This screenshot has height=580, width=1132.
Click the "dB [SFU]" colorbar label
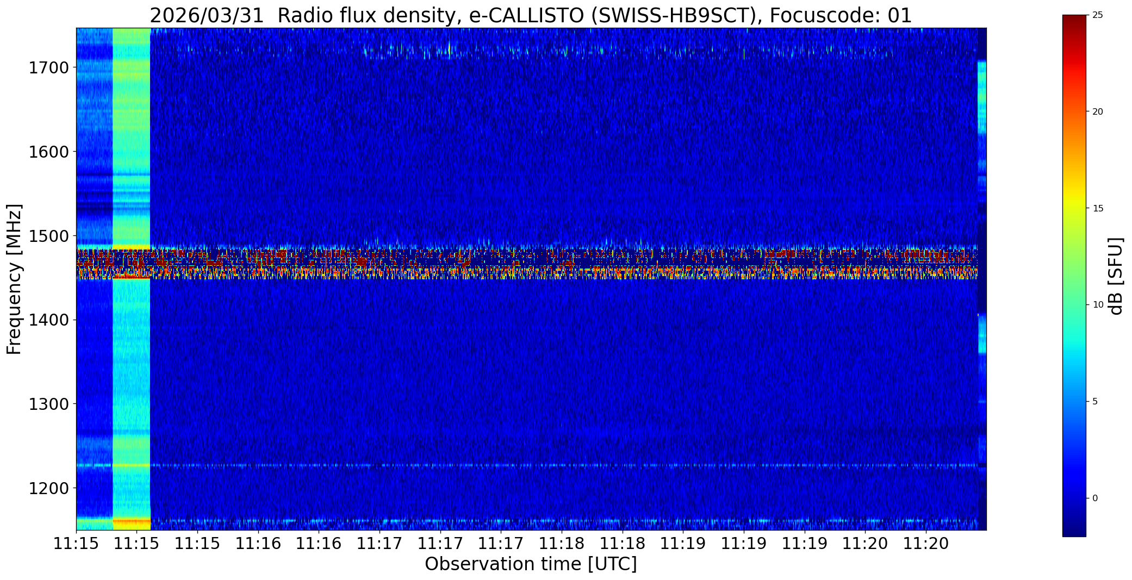pos(1116,276)
